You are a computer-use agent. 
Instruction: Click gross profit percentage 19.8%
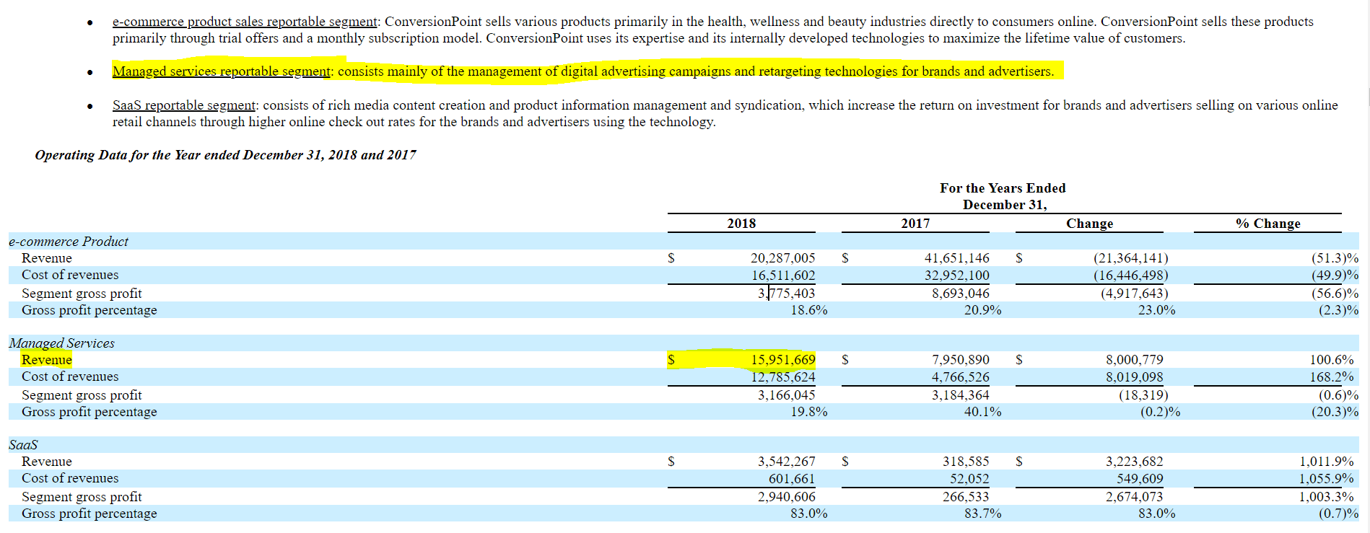coord(808,412)
